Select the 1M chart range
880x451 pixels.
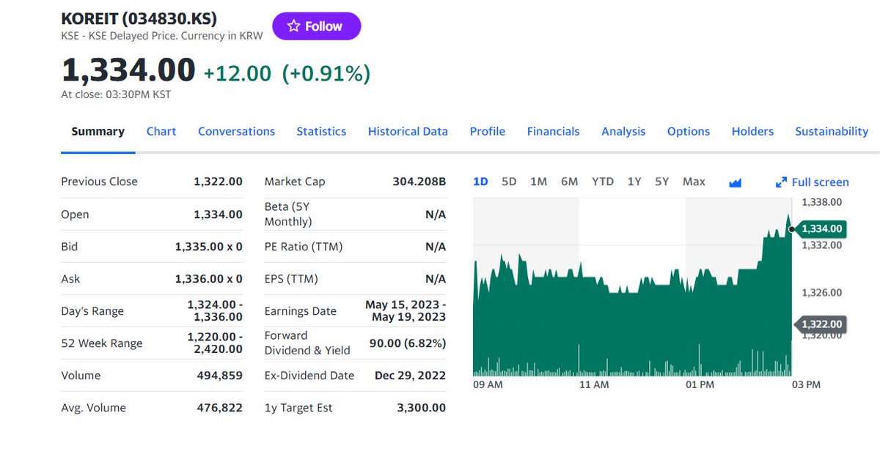(x=538, y=182)
